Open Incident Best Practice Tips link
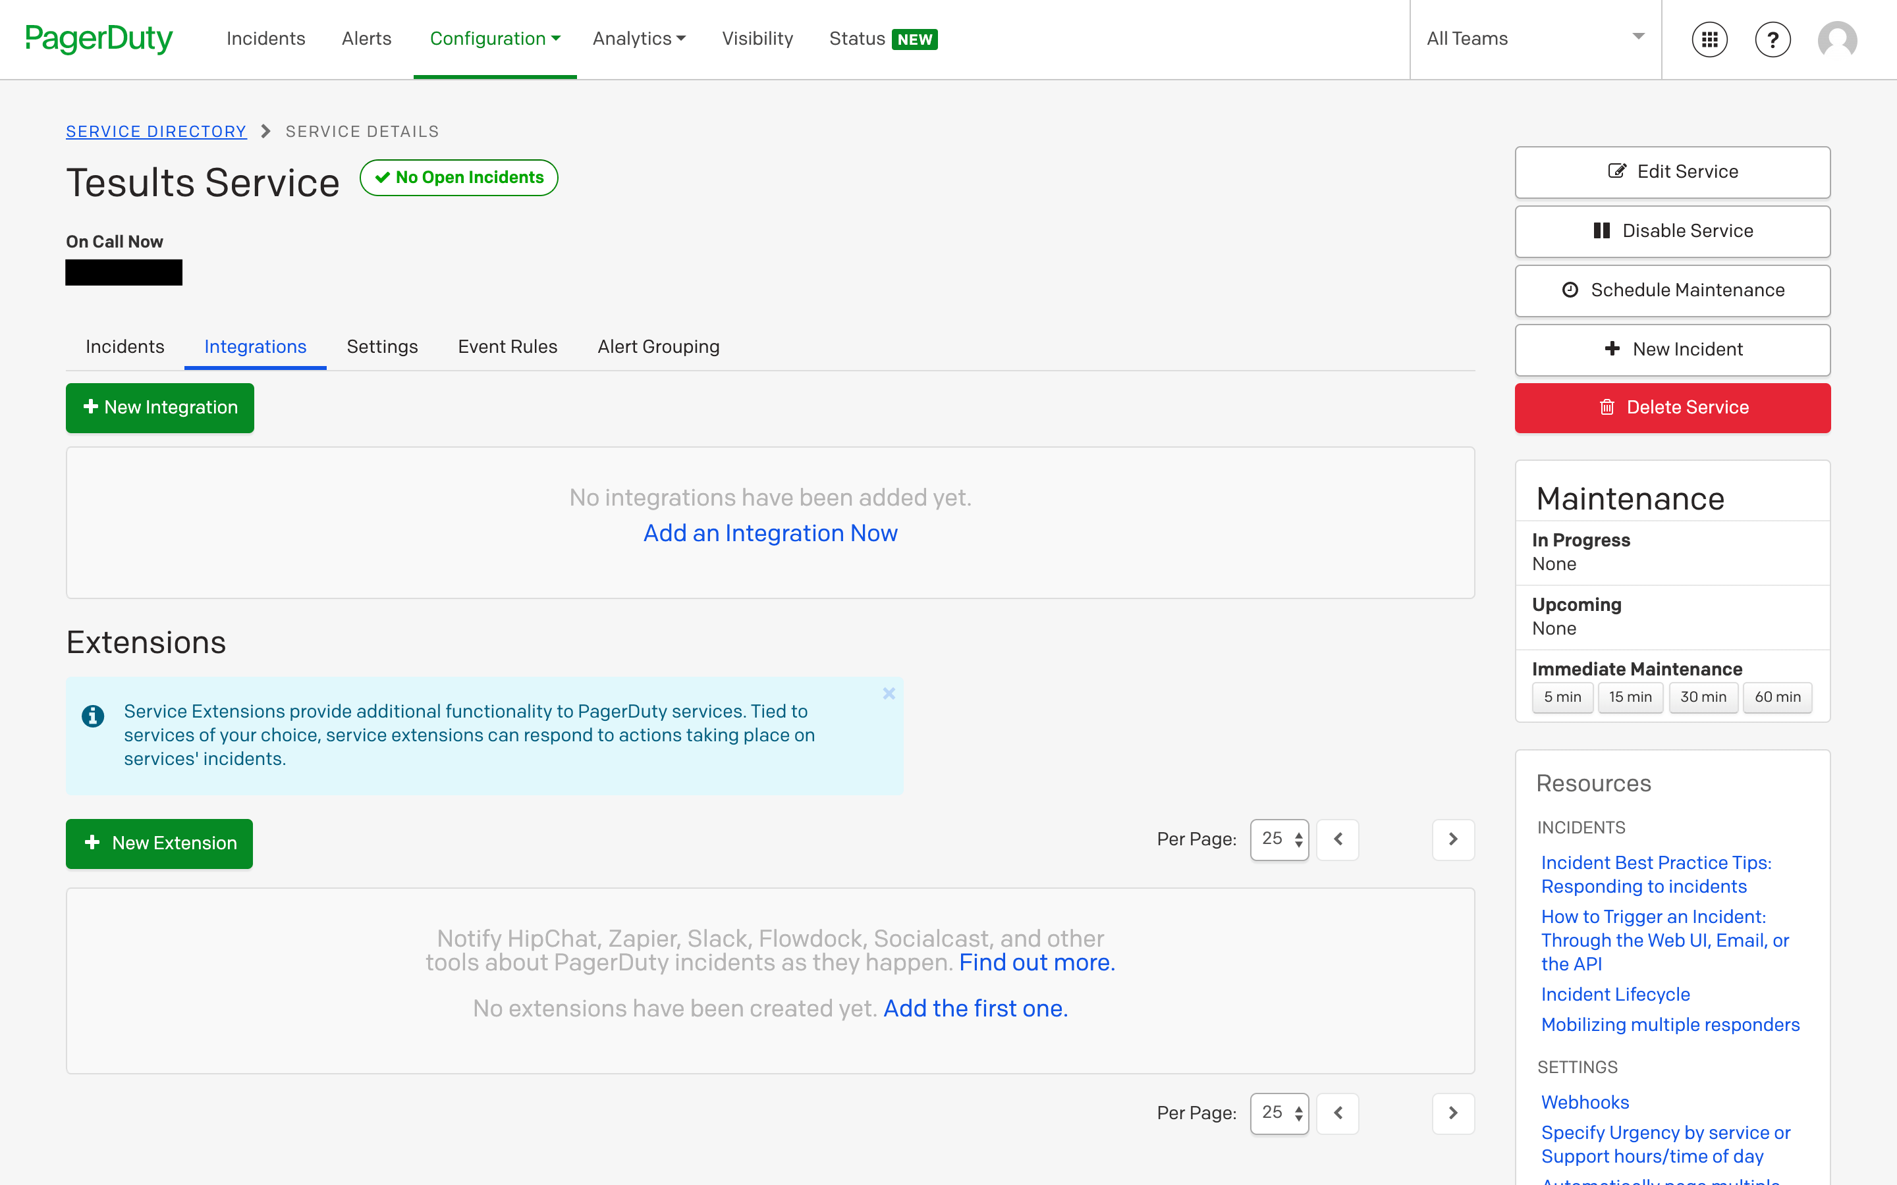The width and height of the screenshot is (1897, 1185). point(1657,875)
